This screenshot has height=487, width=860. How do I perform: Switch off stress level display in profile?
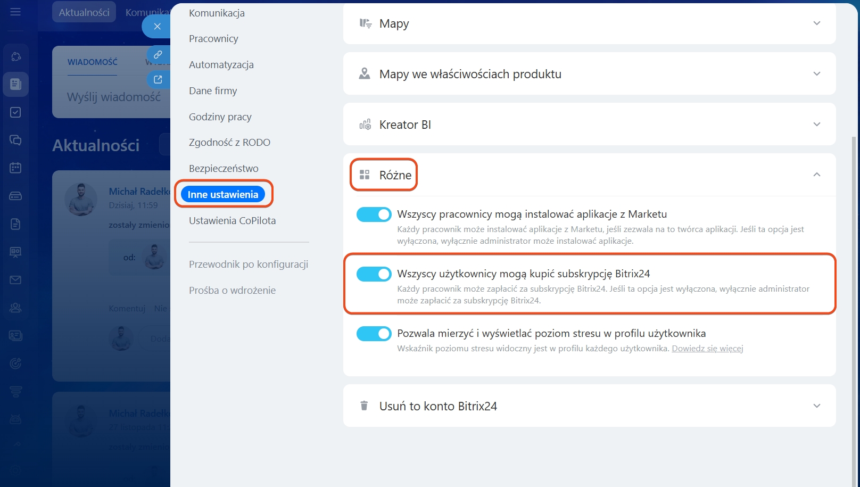coord(374,333)
